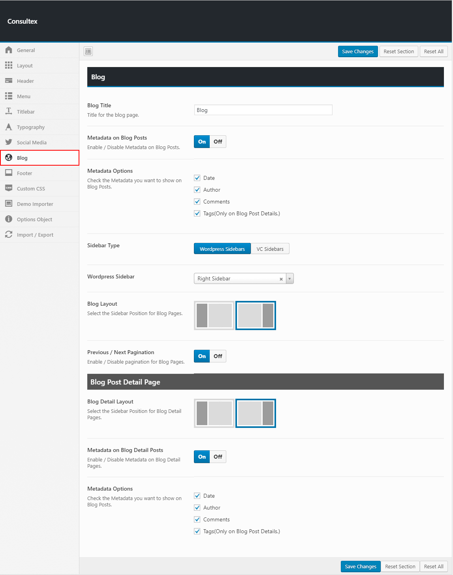Select left-sidebar Blog Layout thumbnail
Viewport: 453px width, 575px height.
(x=214, y=316)
